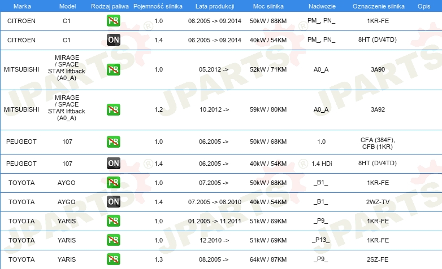Click petrol icon in Mitsubishi 3A90 row
Viewport: 442px width, 269px height.
click(x=113, y=69)
